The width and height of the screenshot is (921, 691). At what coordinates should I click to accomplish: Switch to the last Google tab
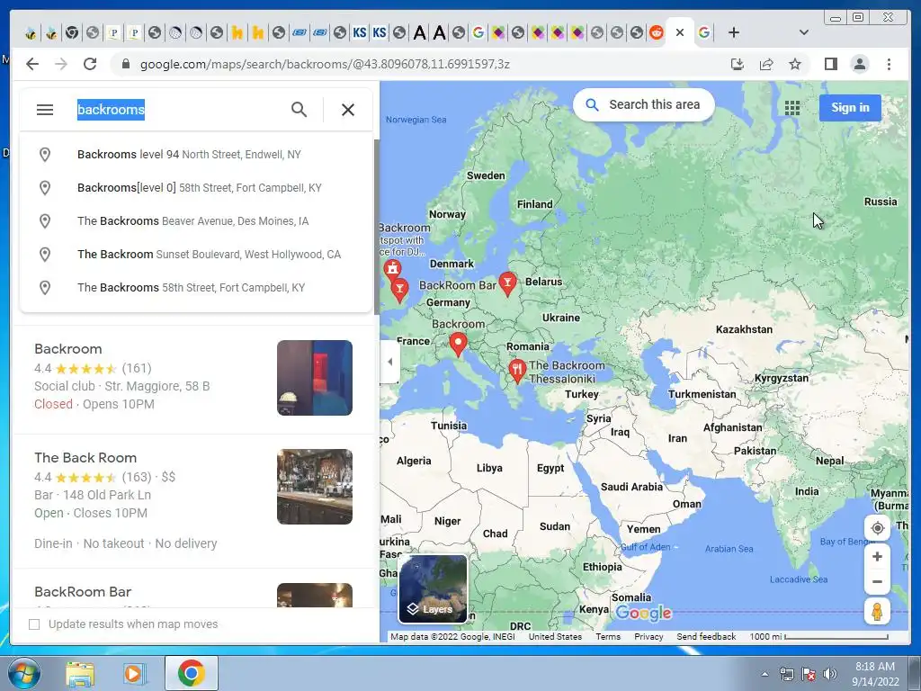coord(703,32)
